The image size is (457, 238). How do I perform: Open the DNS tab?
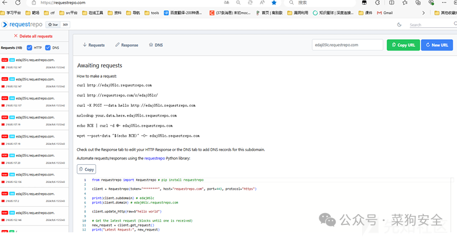tap(156, 45)
